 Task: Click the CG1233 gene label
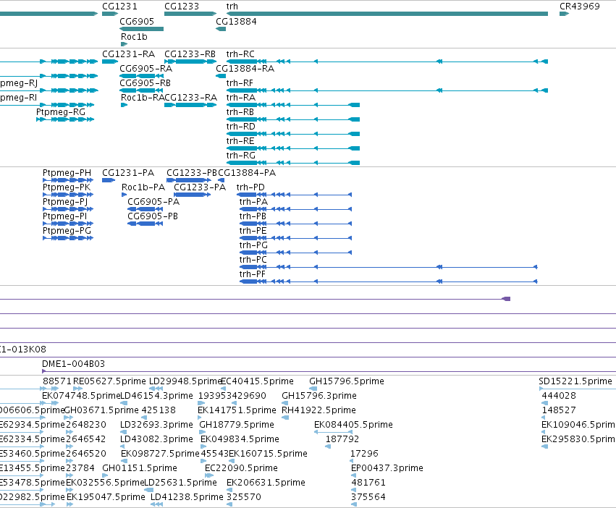pyautogui.click(x=182, y=7)
